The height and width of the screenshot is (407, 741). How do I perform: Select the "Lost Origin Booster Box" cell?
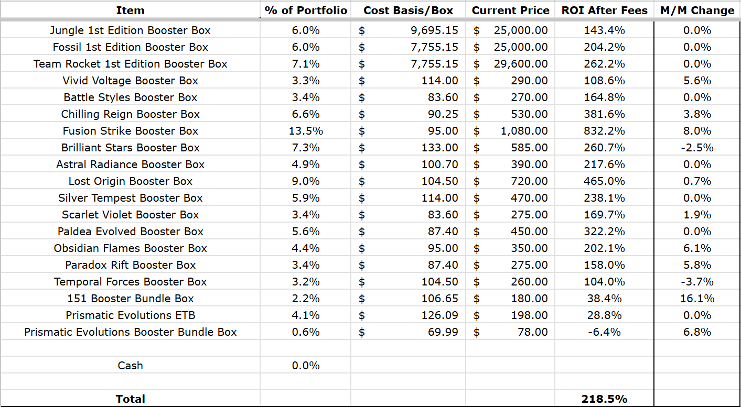tap(130, 181)
